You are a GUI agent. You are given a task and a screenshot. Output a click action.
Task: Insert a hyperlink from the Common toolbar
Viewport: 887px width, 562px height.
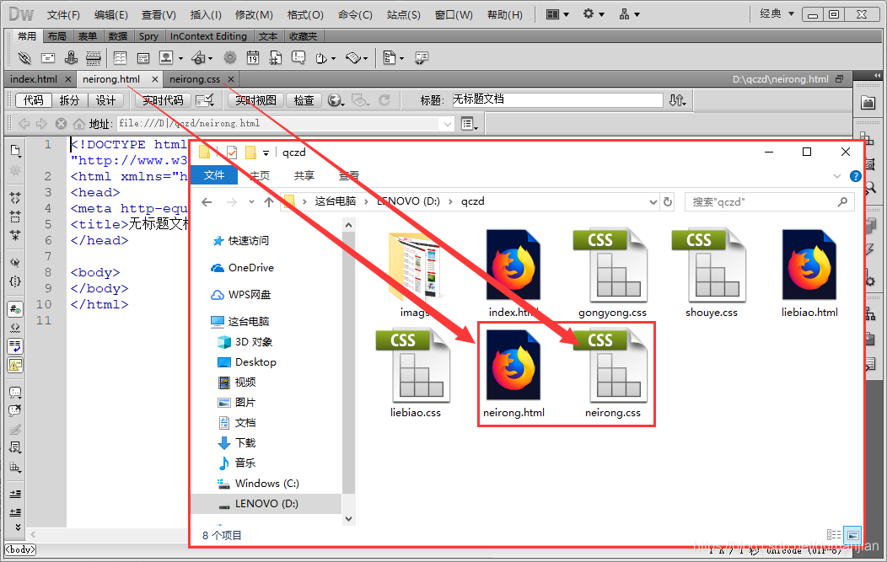click(x=24, y=57)
